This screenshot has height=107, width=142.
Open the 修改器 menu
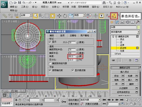point(66,7)
